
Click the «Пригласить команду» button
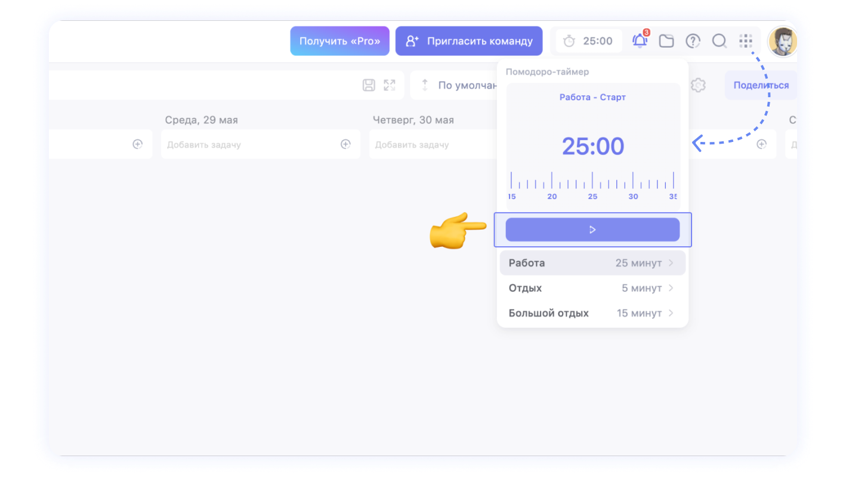[x=469, y=41]
